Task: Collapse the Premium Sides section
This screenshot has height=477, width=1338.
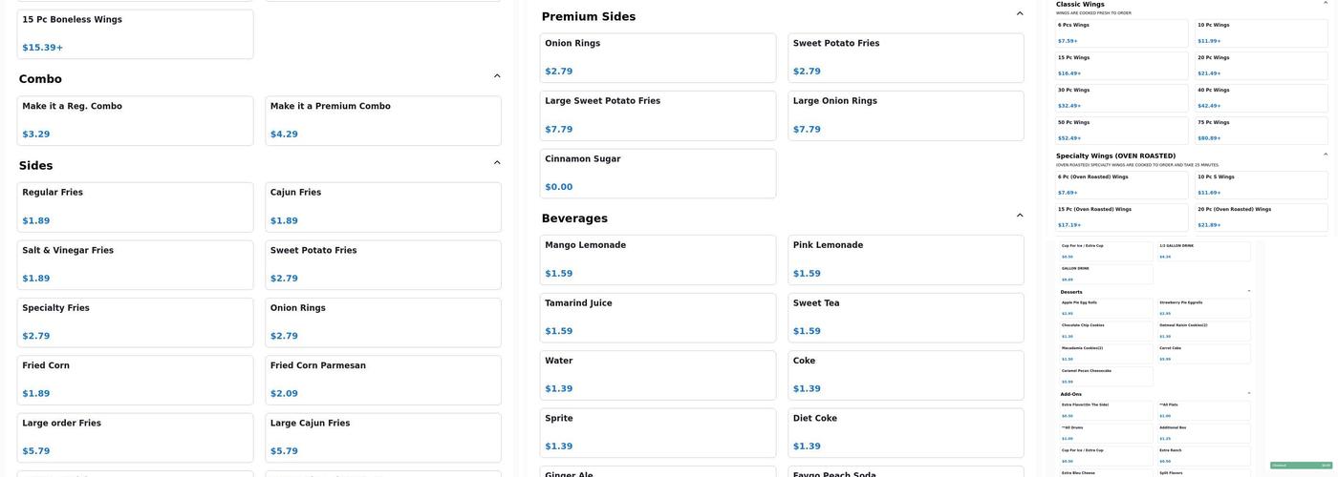Action: pyautogui.click(x=1020, y=14)
